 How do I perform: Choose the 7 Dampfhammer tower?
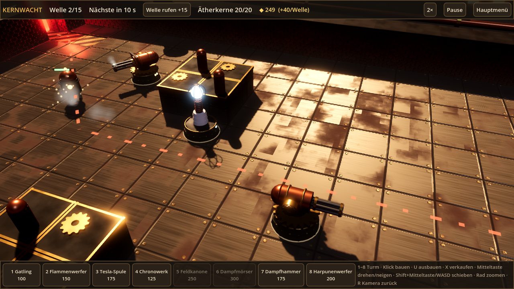point(281,275)
